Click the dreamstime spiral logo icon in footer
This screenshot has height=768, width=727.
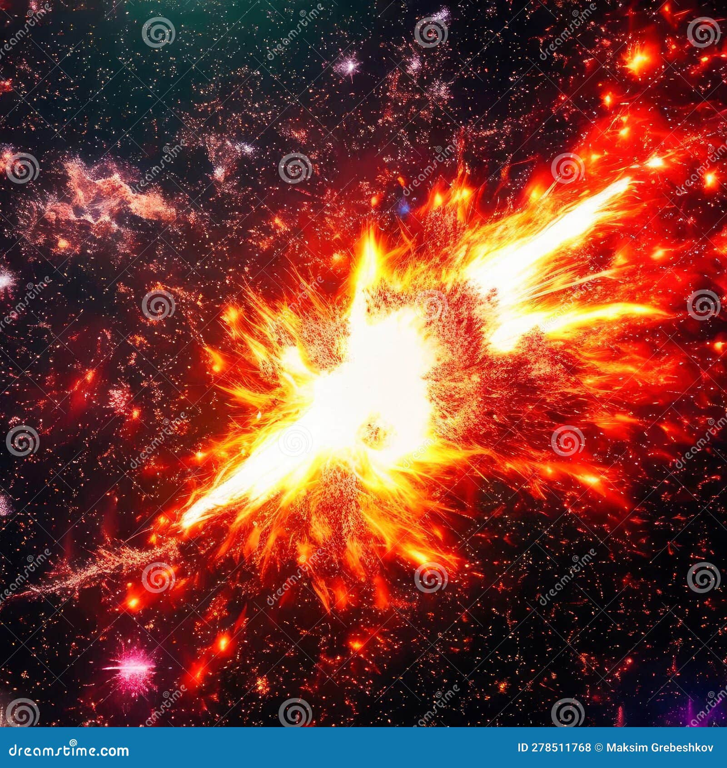pyautogui.click(x=73, y=742)
